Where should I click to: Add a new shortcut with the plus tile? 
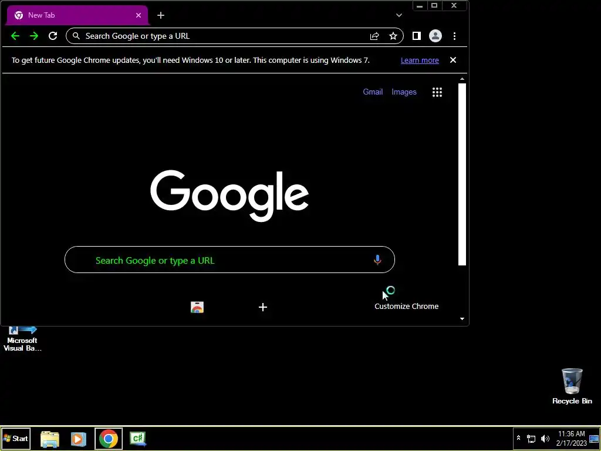tap(262, 307)
